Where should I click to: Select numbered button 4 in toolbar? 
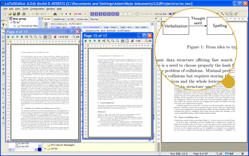pos(105,14)
